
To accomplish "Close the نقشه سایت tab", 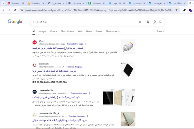I will [x=104, y=3].
